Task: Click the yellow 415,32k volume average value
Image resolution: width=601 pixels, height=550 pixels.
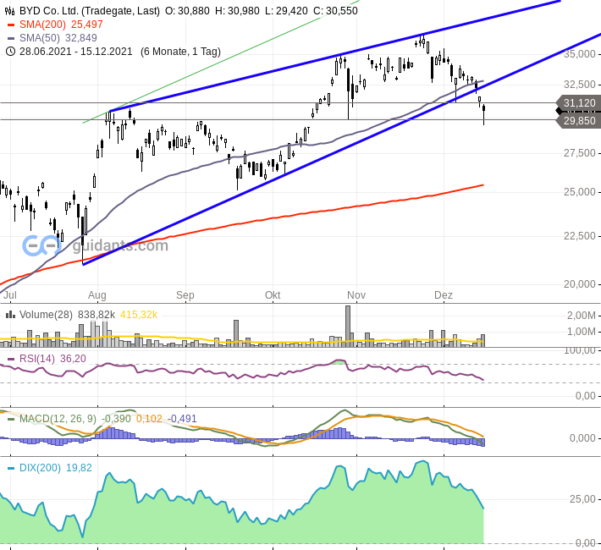Action: point(139,315)
